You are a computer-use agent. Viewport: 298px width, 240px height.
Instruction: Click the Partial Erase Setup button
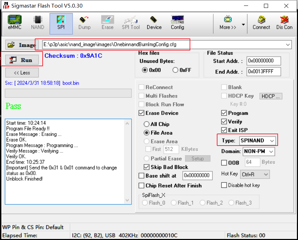(198, 159)
